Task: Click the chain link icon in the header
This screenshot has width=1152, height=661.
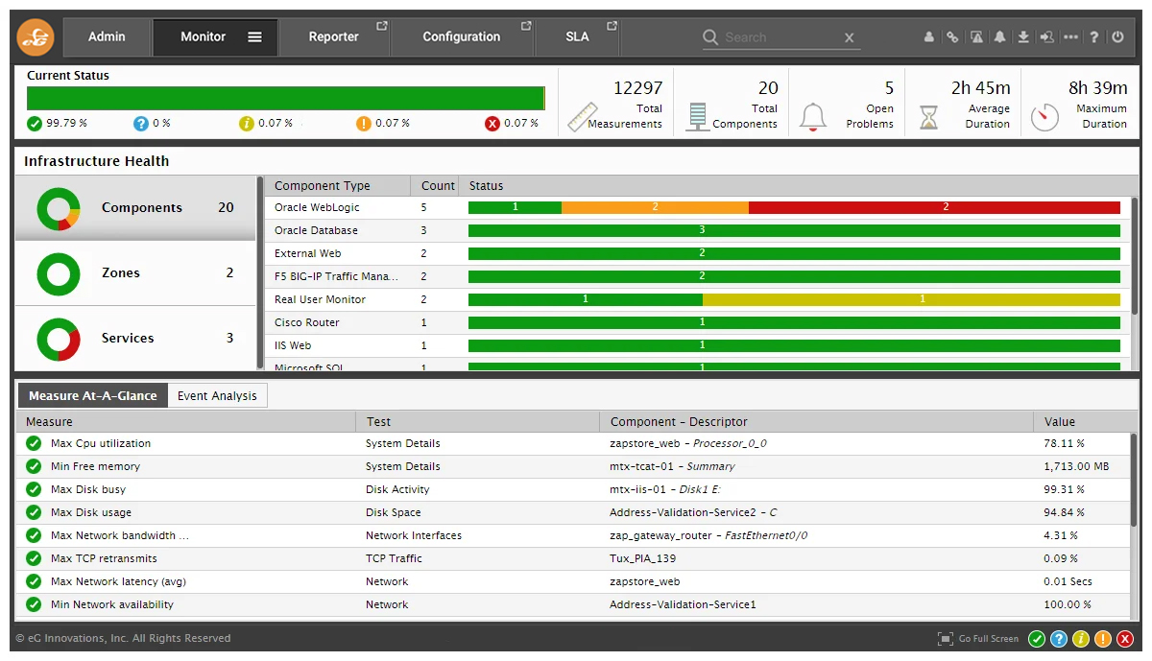Action: click(x=952, y=37)
